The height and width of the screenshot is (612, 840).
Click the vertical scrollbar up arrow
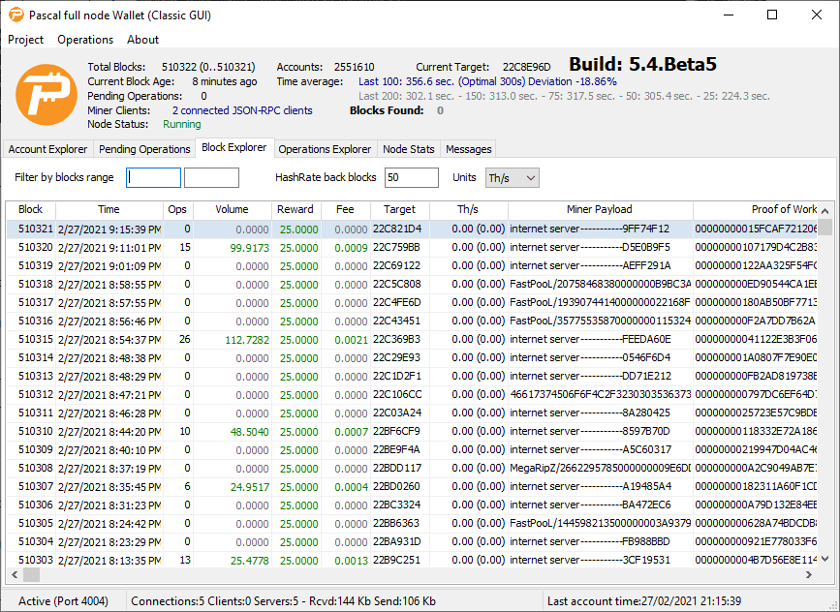pos(825,211)
